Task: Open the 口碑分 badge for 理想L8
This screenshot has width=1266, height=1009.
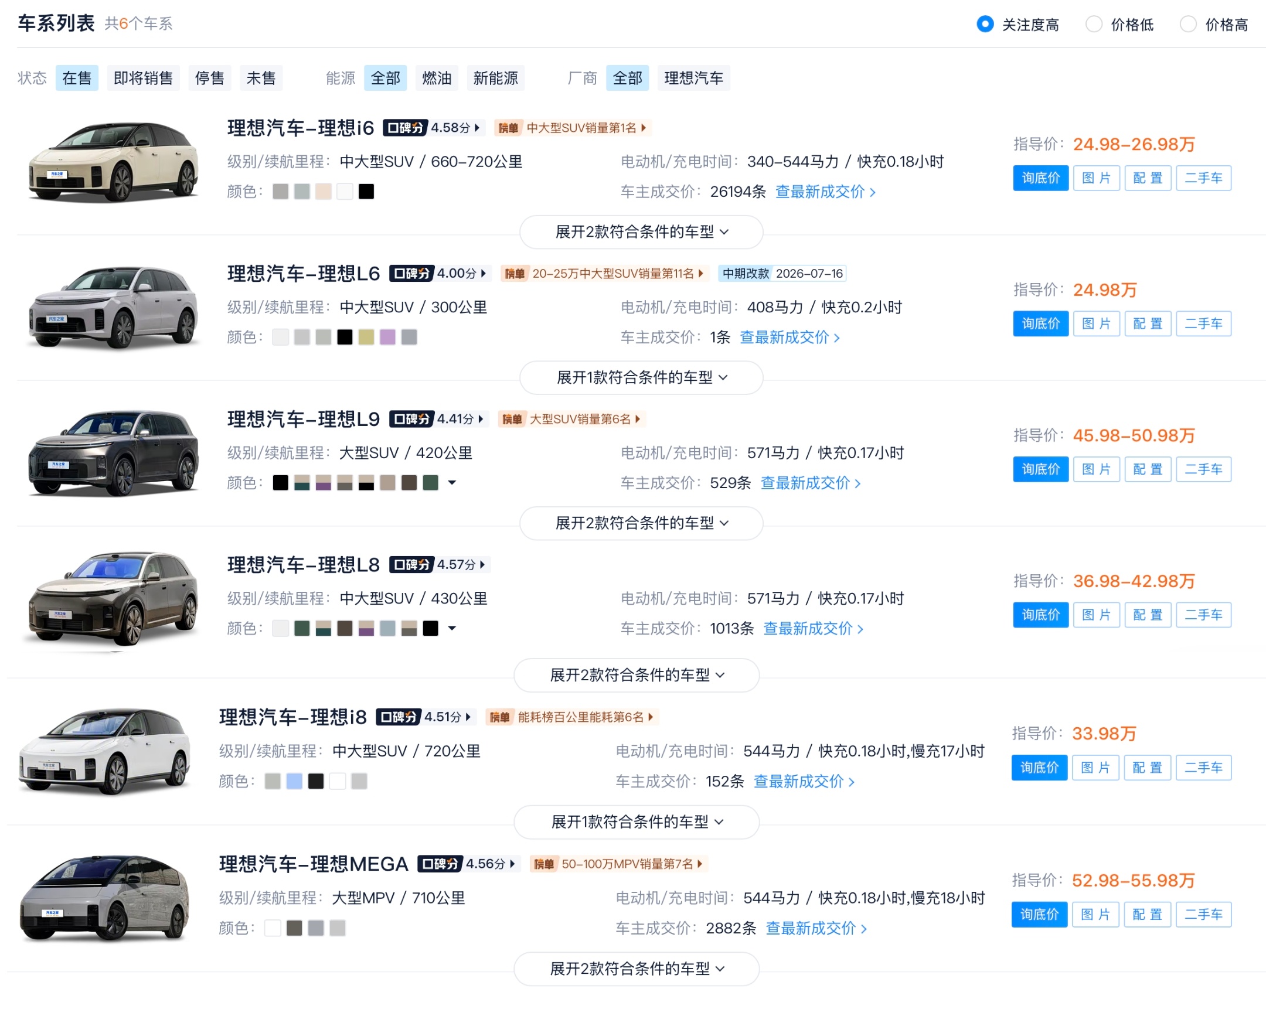Action: click(438, 565)
